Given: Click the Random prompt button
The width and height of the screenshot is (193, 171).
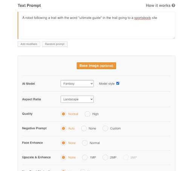Looking at the screenshot, I should (55, 44).
